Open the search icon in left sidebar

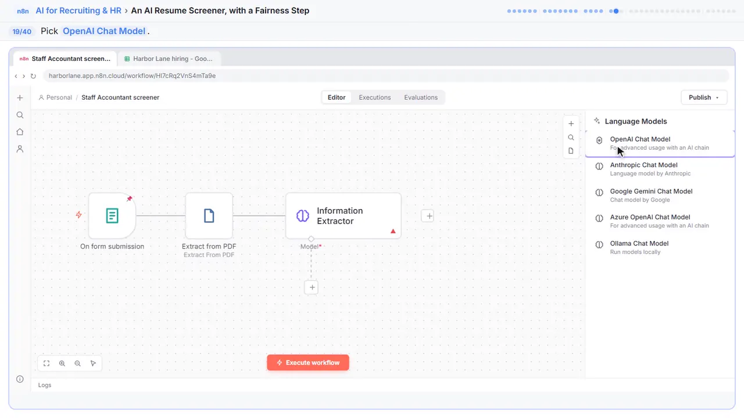20,115
